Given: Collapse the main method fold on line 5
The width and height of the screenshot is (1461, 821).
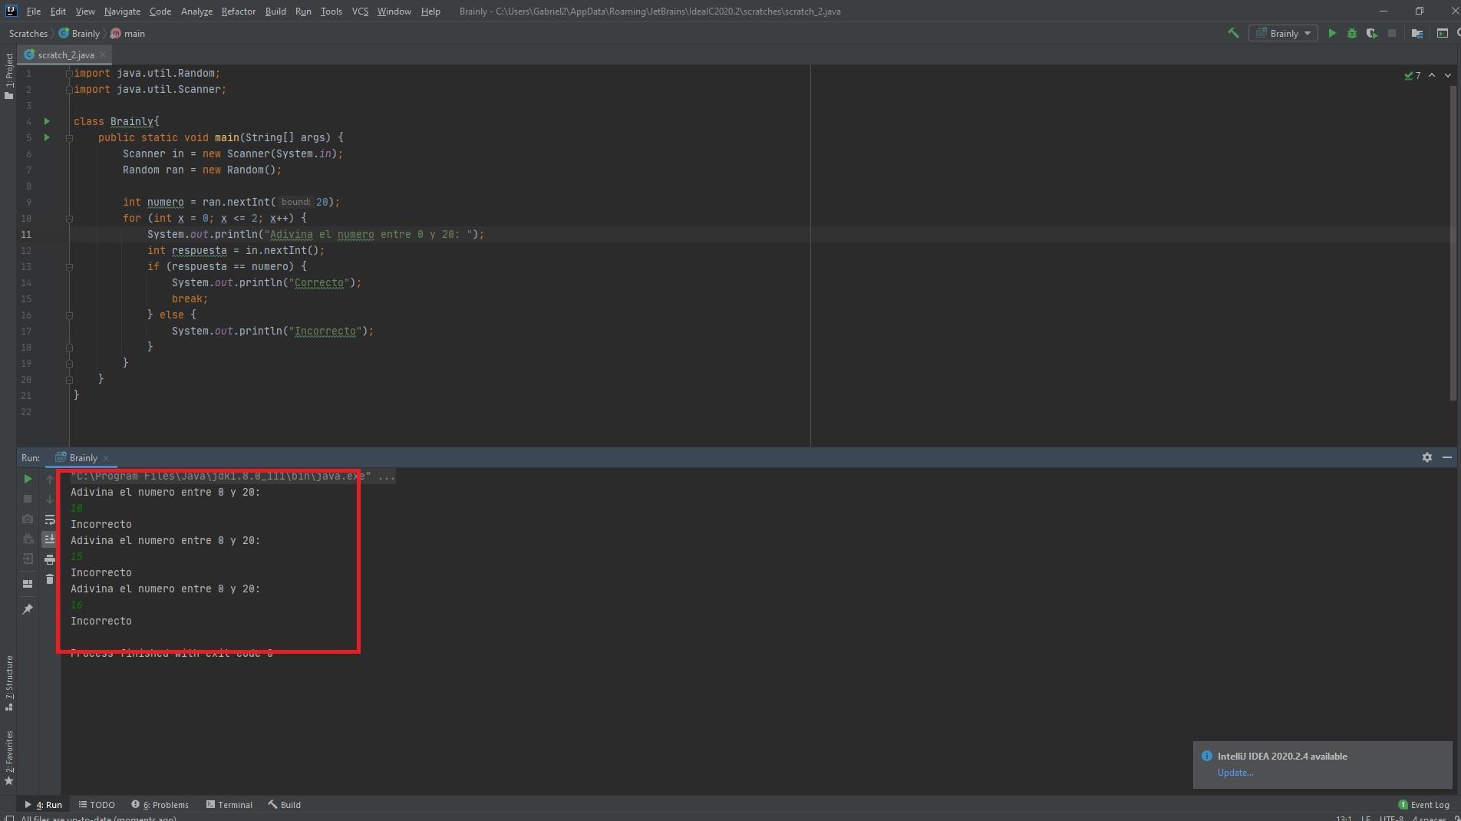Looking at the screenshot, I should (x=69, y=138).
